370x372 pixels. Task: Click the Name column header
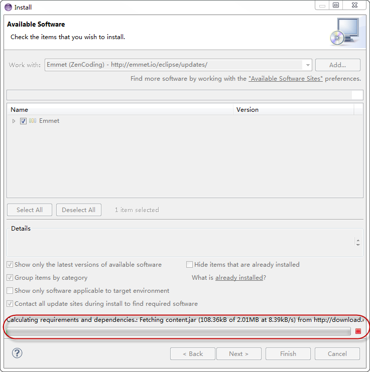point(120,110)
